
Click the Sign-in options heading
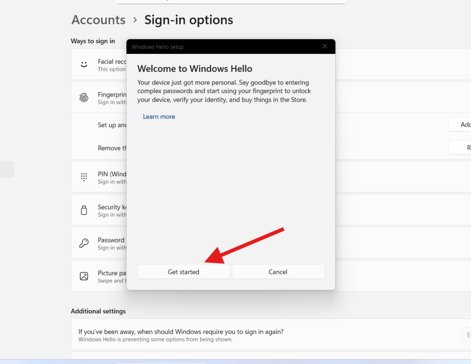(x=189, y=20)
